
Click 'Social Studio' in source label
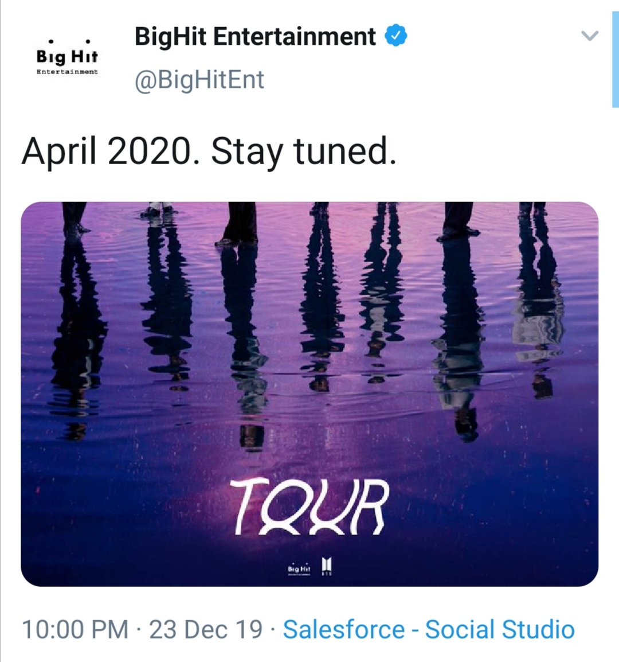coord(499,629)
